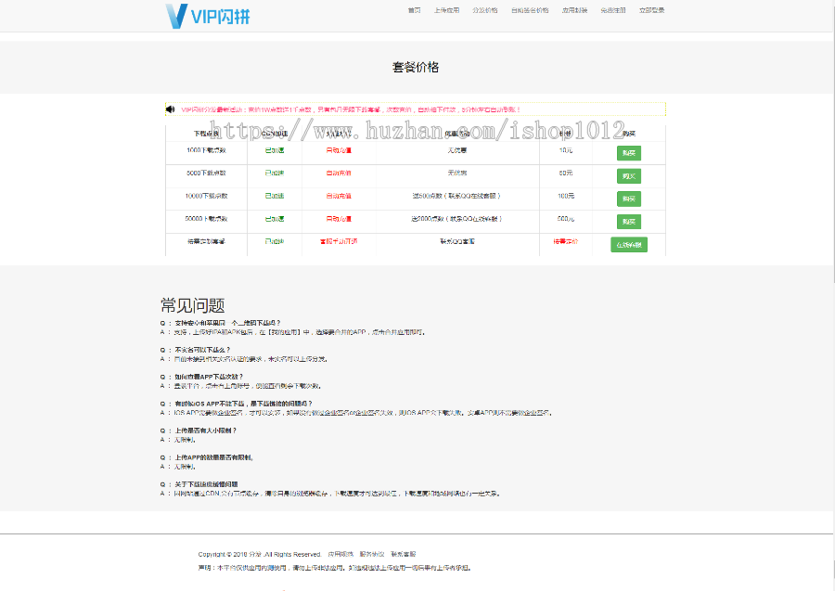The width and height of the screenshot is (835, 591).
Task: Open the 分发价格 nav item
Action: pyautogui.click(x=484, y=10)
